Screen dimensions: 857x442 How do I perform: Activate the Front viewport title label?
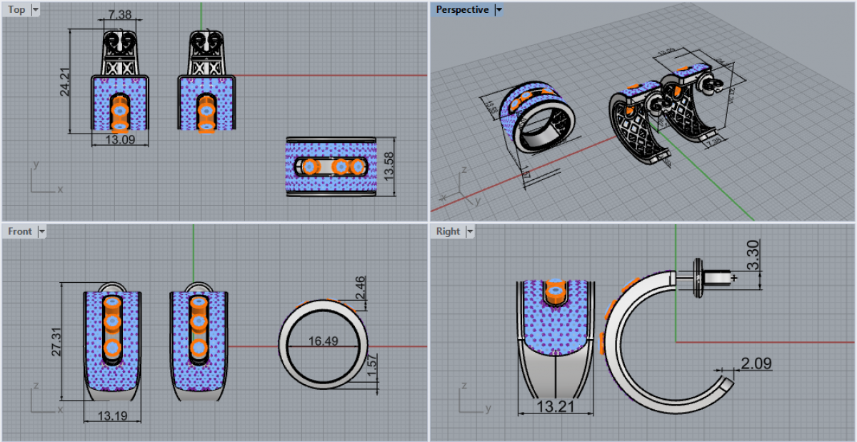click(x=20, y=231)
